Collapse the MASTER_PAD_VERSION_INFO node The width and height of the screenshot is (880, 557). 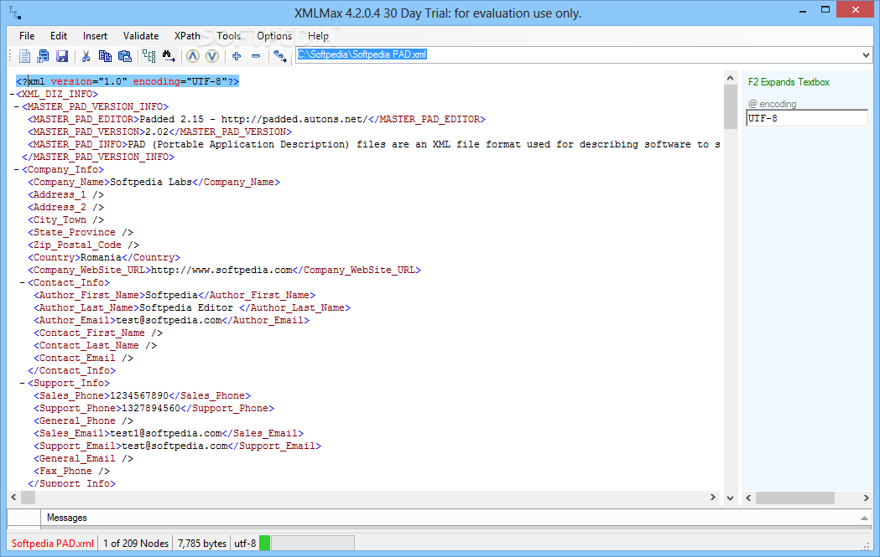17,106
